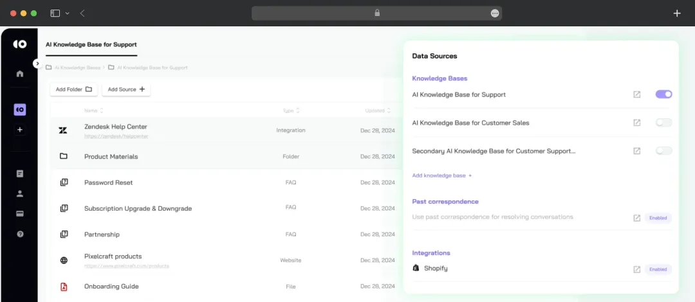Enable Secondary AI Knowledge Base toggle

tap(664, 151)
